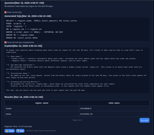Click the '1. Data Used' explanation line
The height and width of the screenshot is (135, 154).
(14, 56)
